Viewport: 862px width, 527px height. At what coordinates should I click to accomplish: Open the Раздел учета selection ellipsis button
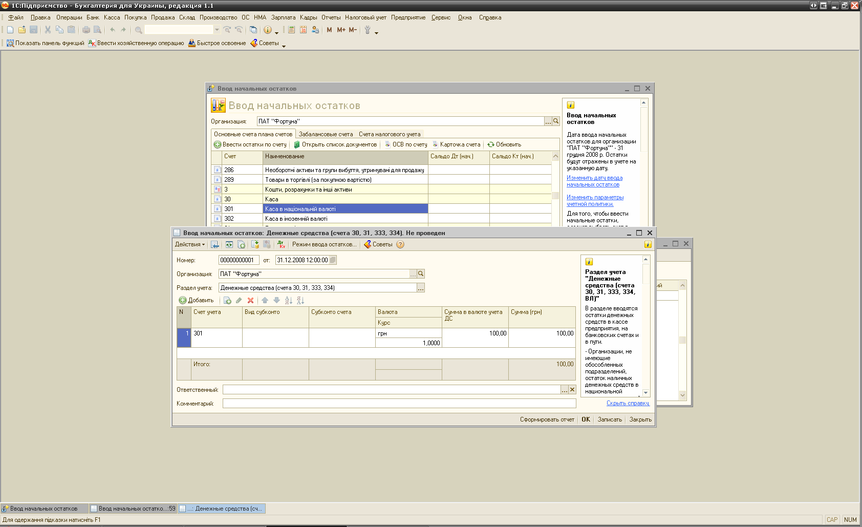(421, 288)
